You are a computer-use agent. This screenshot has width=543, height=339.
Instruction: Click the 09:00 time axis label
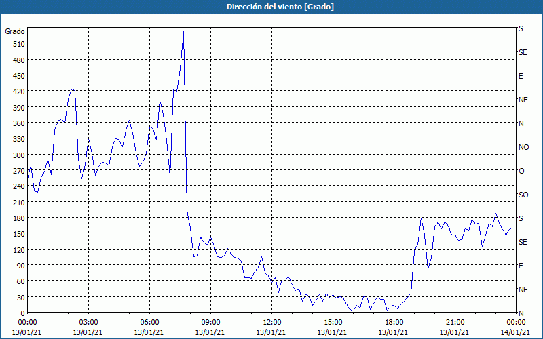coord(210,323)
